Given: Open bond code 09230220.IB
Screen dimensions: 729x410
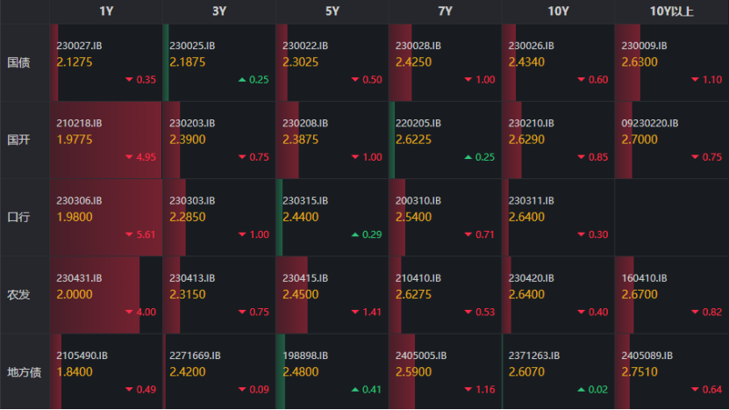Looking at the screenshot, I should [x=650, y=123].
